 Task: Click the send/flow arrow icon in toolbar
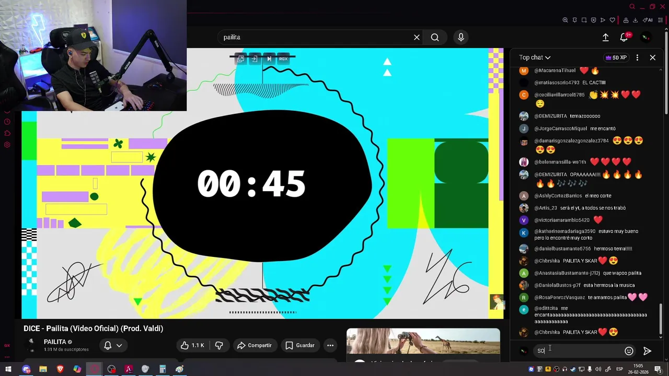pyautogui.click(x=603, y=20)
